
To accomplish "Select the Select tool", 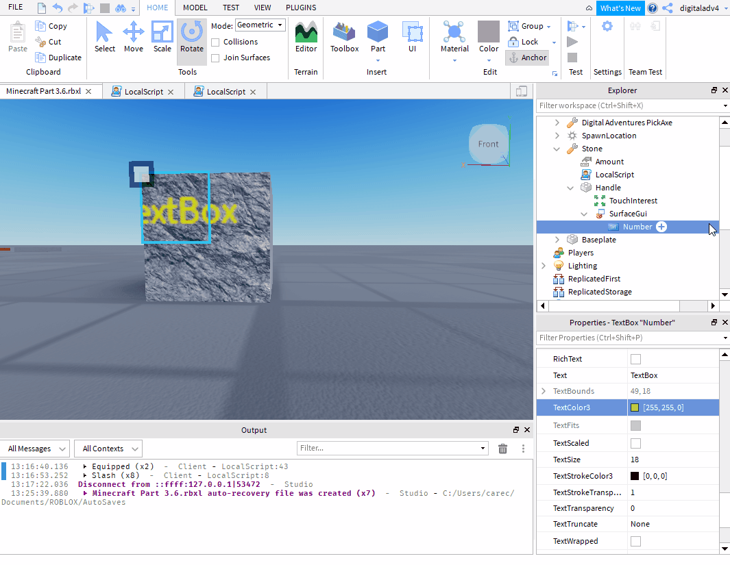I will (x=104, y=37).
